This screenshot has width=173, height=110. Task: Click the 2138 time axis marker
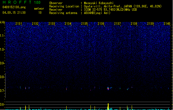(134, 24)
